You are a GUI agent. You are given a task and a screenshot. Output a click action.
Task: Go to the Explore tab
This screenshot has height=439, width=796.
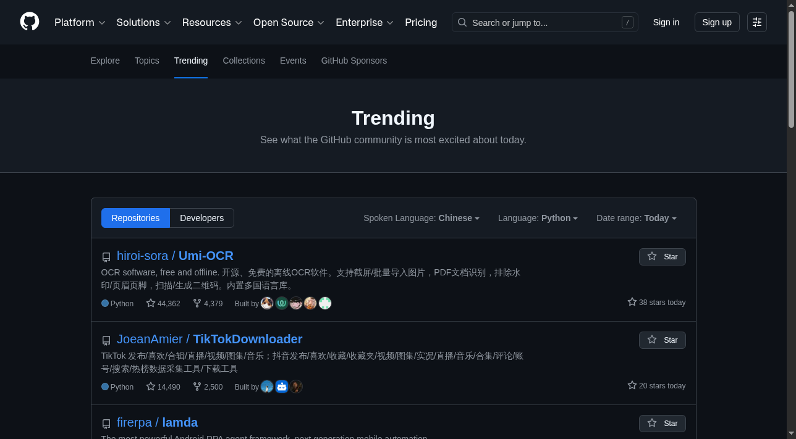[105, 61]
